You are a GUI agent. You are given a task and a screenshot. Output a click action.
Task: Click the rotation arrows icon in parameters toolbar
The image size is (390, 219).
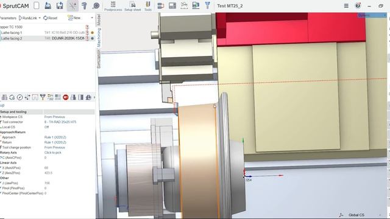click(x=12, y=97)
